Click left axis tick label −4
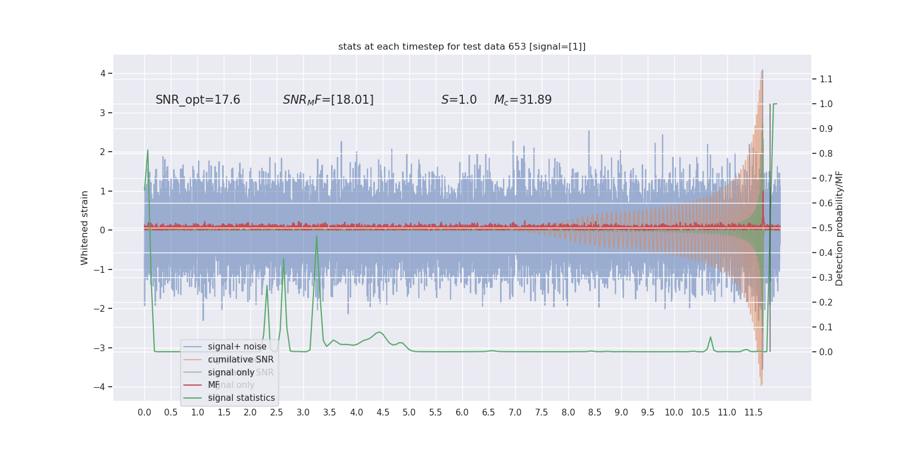Image resolution: width=902 pixels, height=451 pixels. point(100,387)
